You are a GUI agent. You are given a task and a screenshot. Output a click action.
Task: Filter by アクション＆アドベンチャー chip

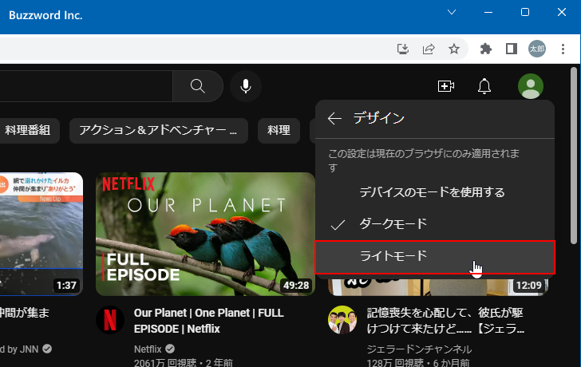click(x=159, y=130)
